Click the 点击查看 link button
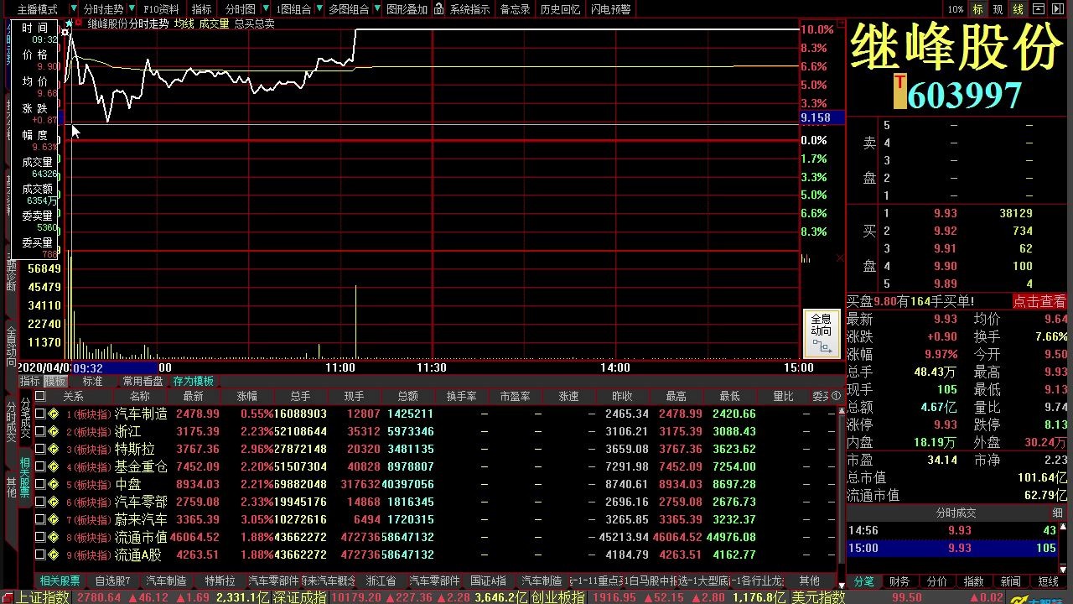The width and height of the screenshot is (1073, 604). point(1039,301)
